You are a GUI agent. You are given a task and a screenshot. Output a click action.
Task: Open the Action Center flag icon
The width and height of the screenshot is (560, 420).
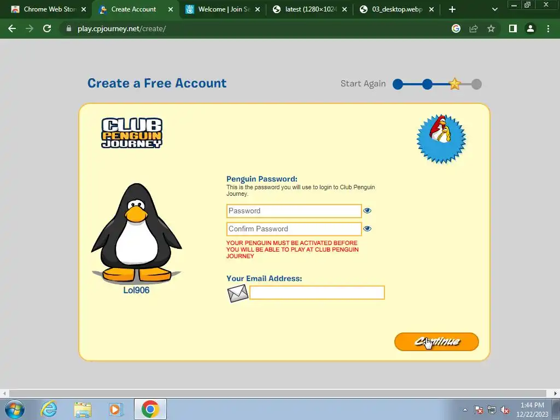coord(479,410)
